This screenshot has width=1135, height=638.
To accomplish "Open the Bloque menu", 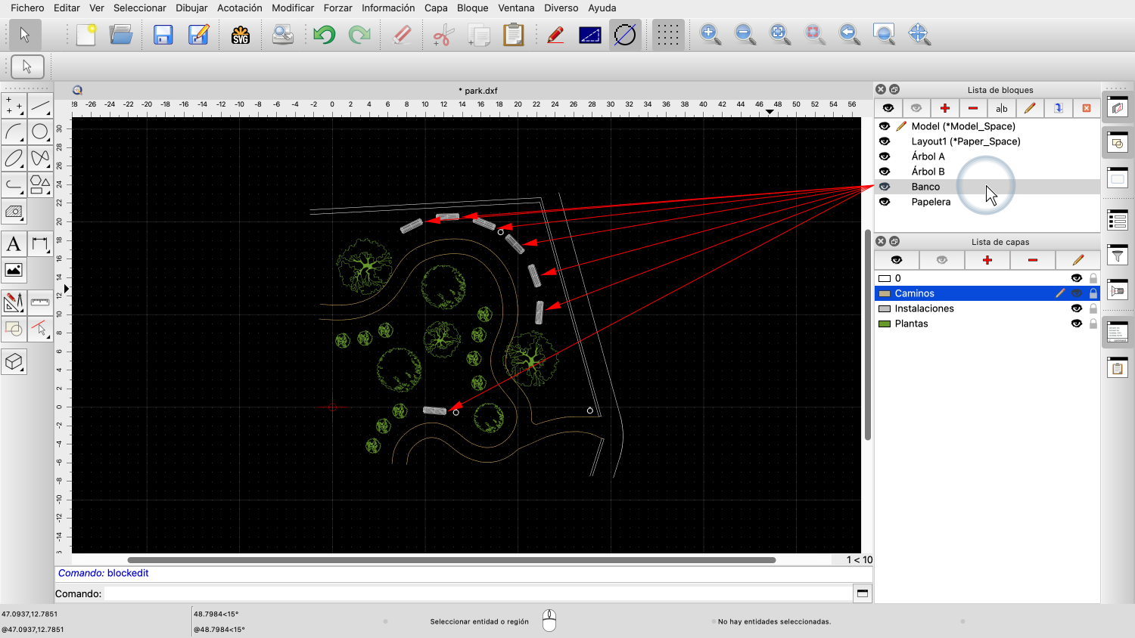I will 472,8.
